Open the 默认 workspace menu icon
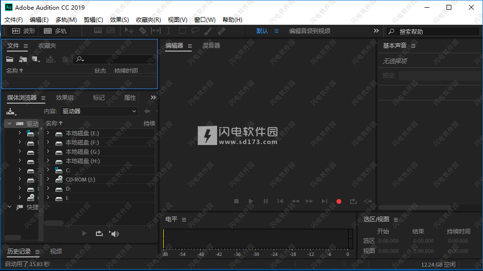Viewport: 483px width, 271px height. click(277, 31)
